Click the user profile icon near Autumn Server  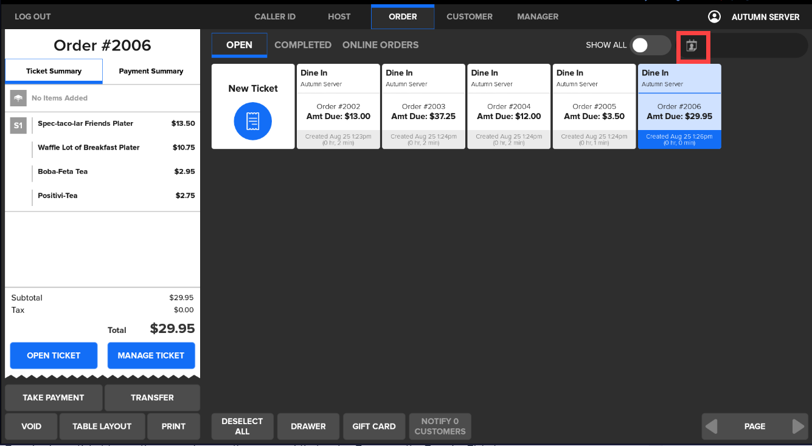point(714,17)
